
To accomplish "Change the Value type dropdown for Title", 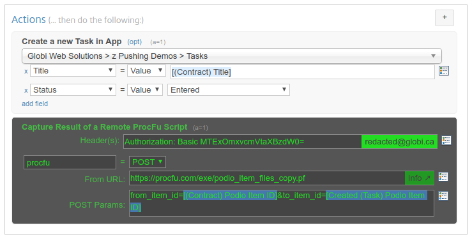I will pos(146,71).
